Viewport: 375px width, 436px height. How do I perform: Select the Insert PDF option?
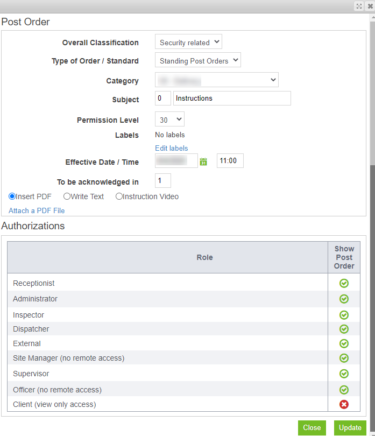[x=12, y=196]
